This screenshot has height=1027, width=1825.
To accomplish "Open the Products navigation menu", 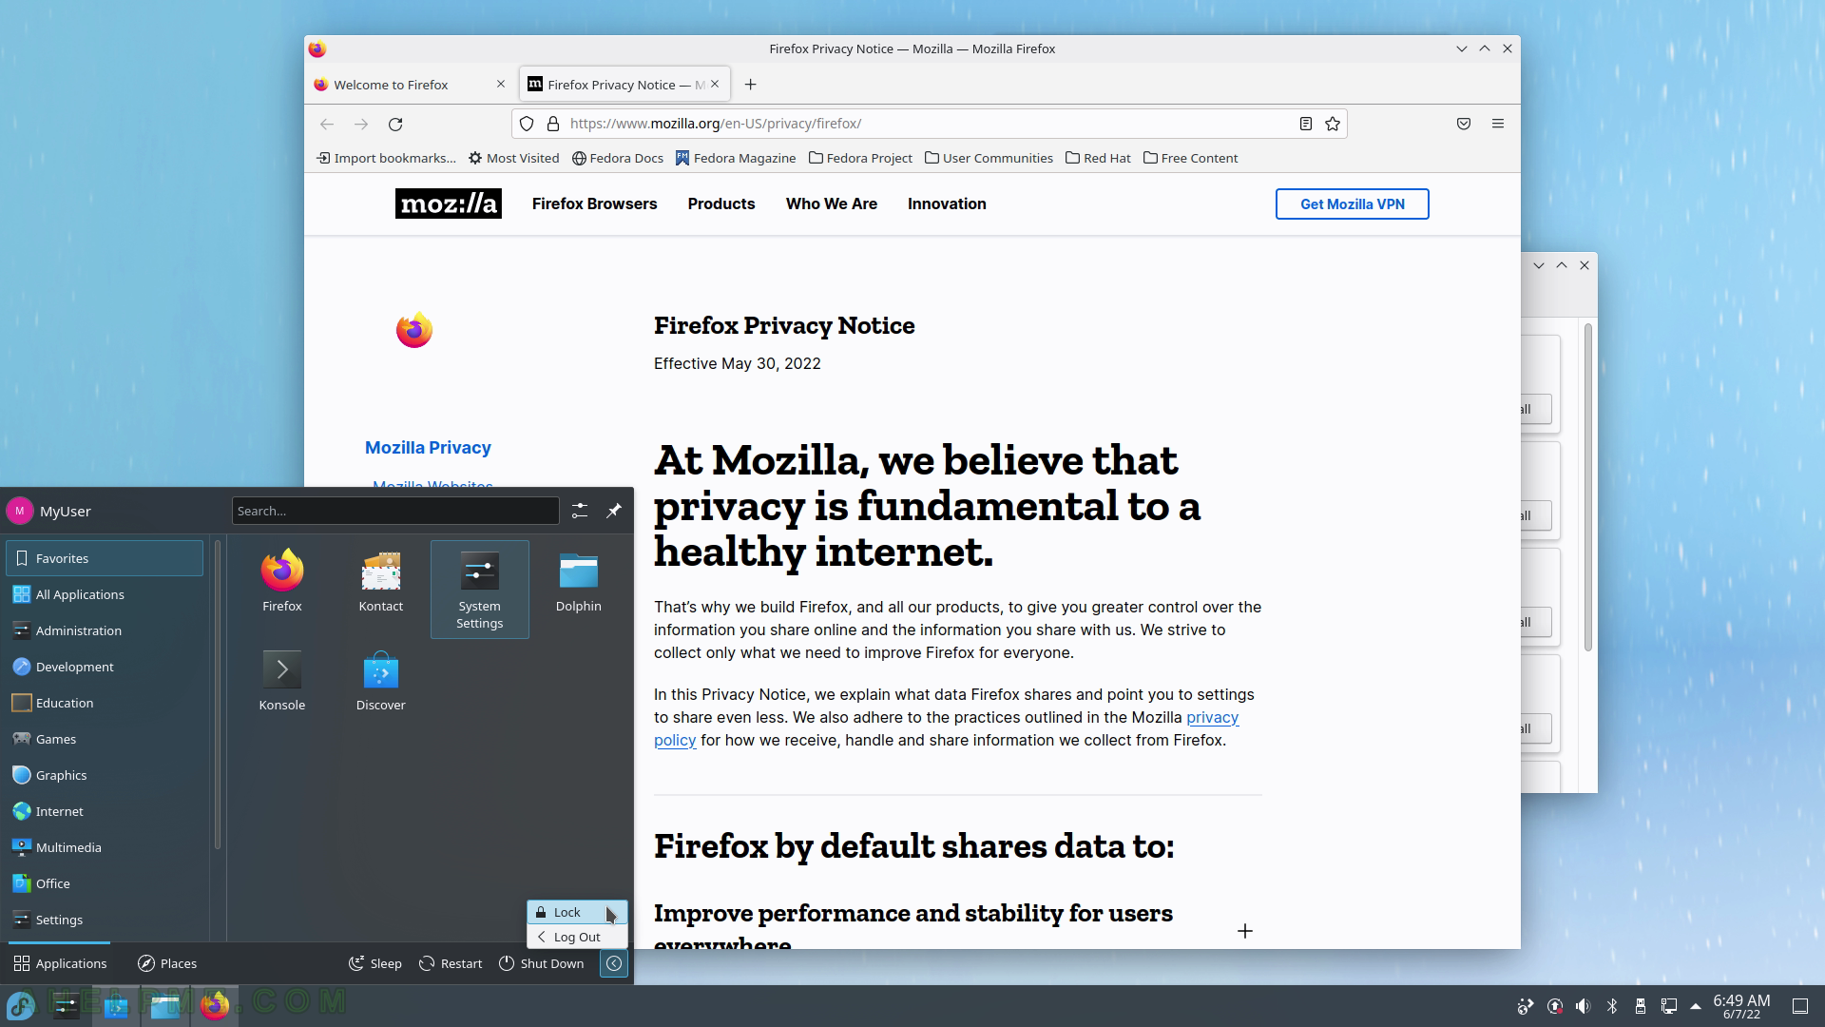I will 721,203.
